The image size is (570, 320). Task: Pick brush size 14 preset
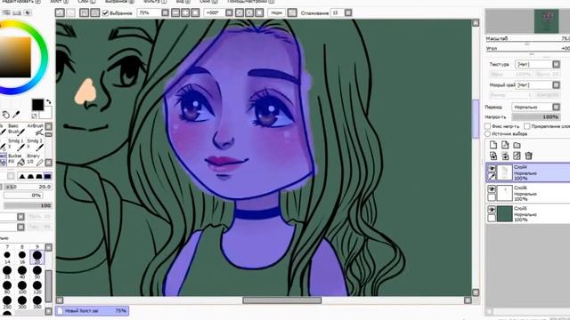pos(7,257)
